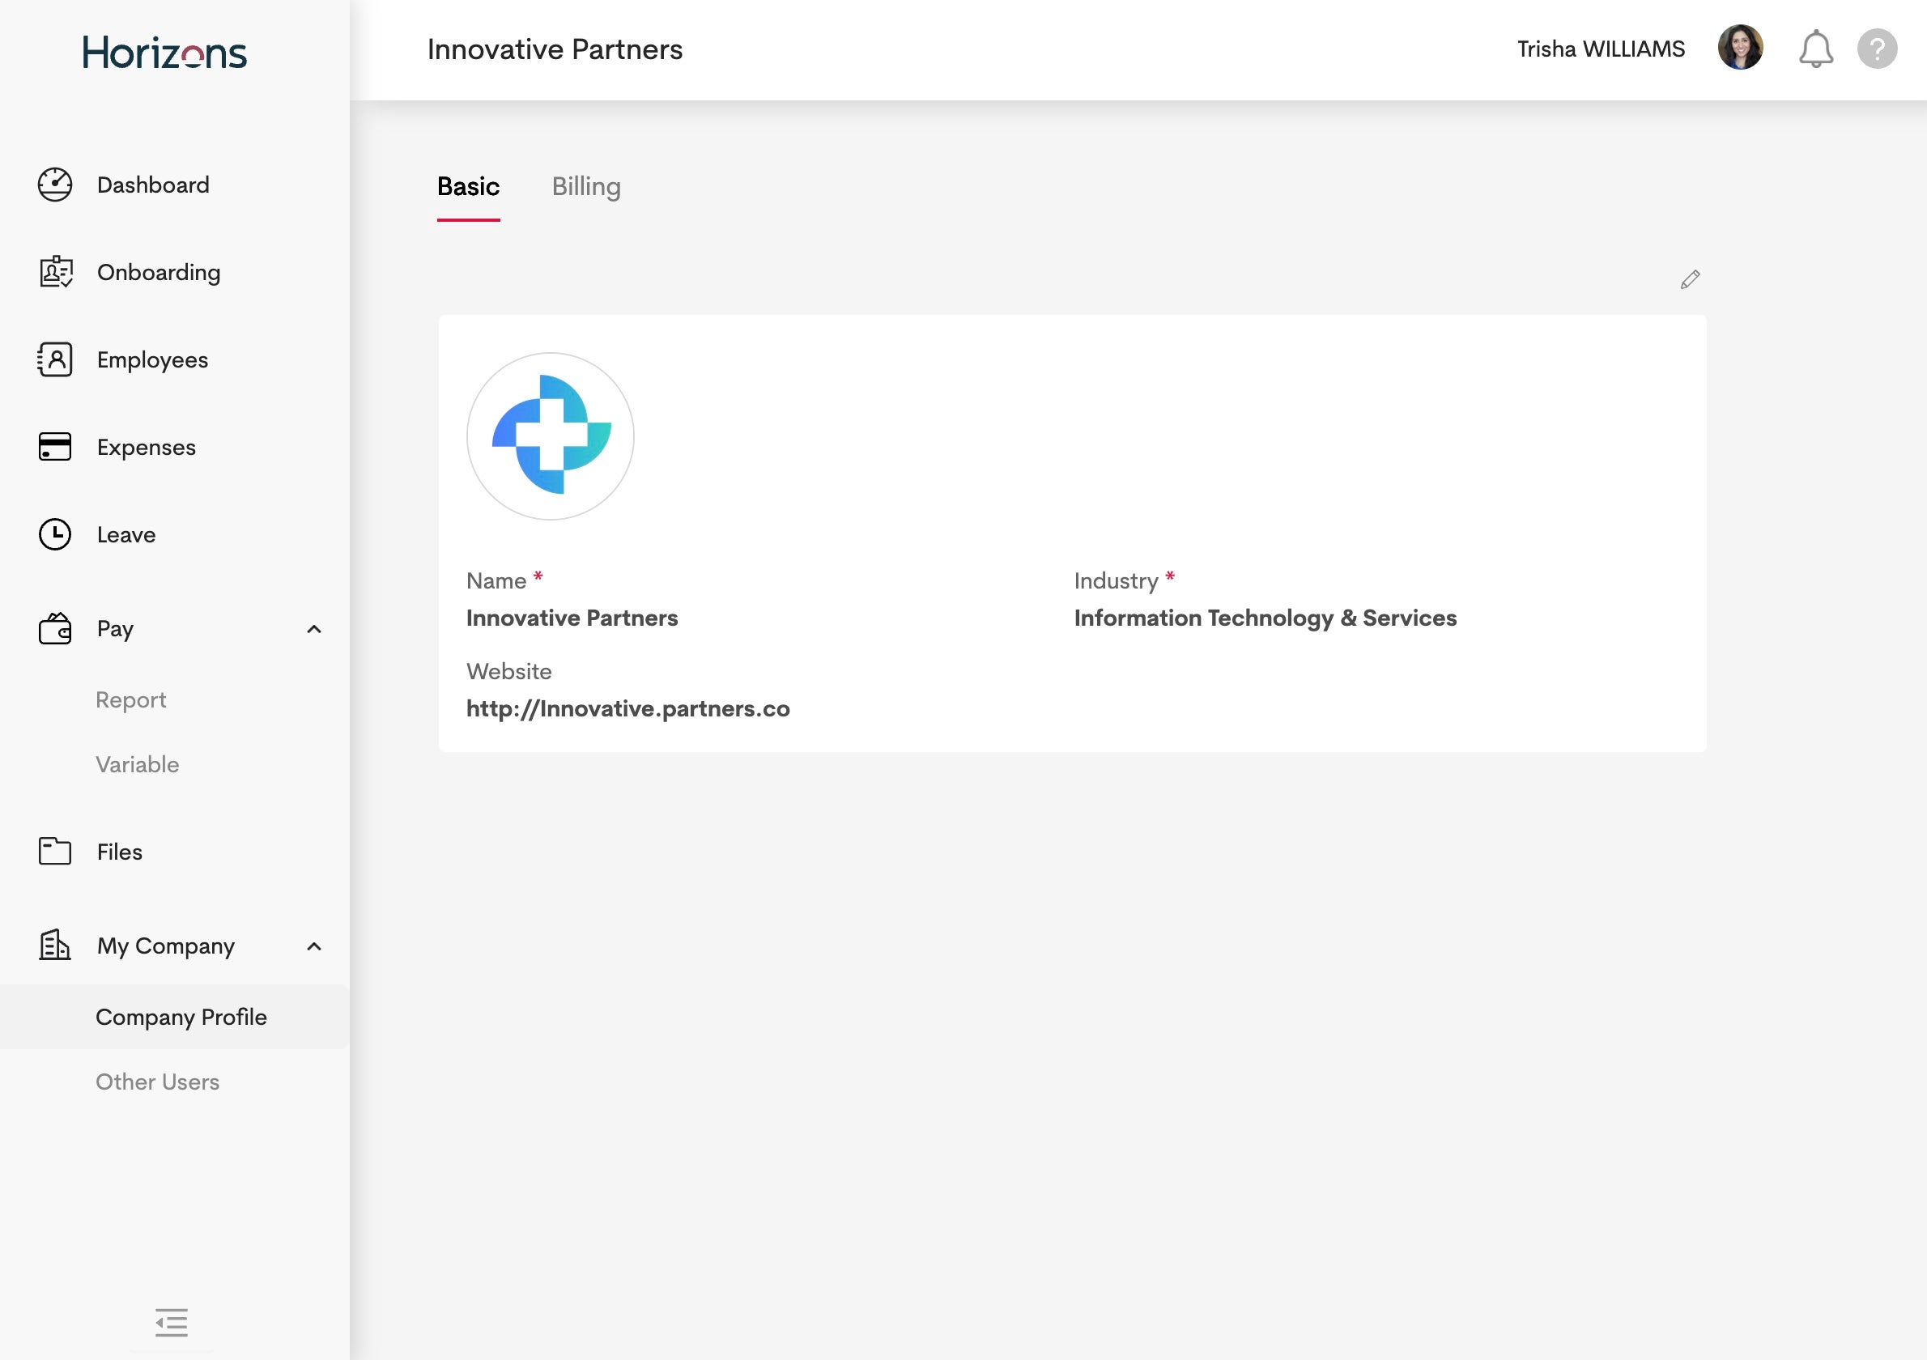Go to Other Users page
1927x1360 pixels.
pyautogui.click(x=158, y=1082)
